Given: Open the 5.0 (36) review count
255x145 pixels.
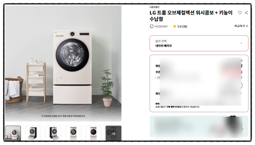Looking at the screenshot, I should (182, 26).
